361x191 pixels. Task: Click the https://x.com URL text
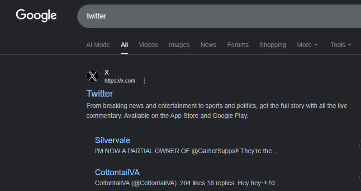click(120, 81)
